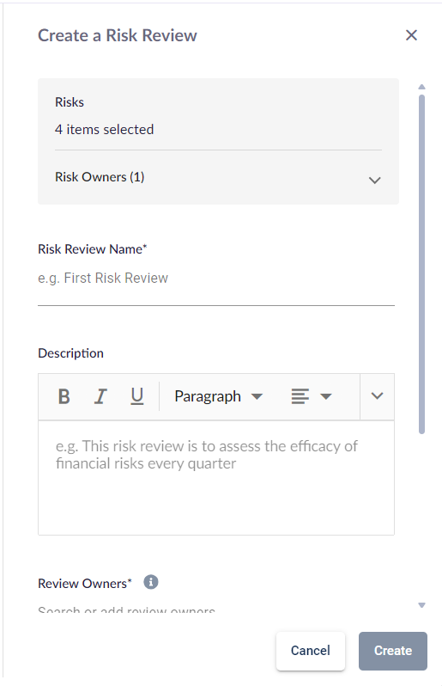Click the text alignment lines icon
This screenshot has height=686, width=442.
[x=300, y=397]
